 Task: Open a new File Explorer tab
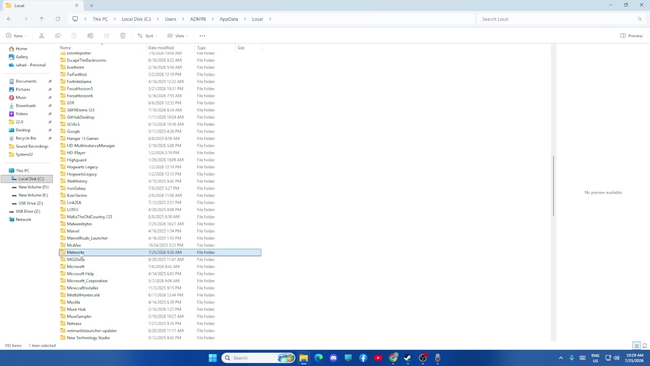[91, 6]
